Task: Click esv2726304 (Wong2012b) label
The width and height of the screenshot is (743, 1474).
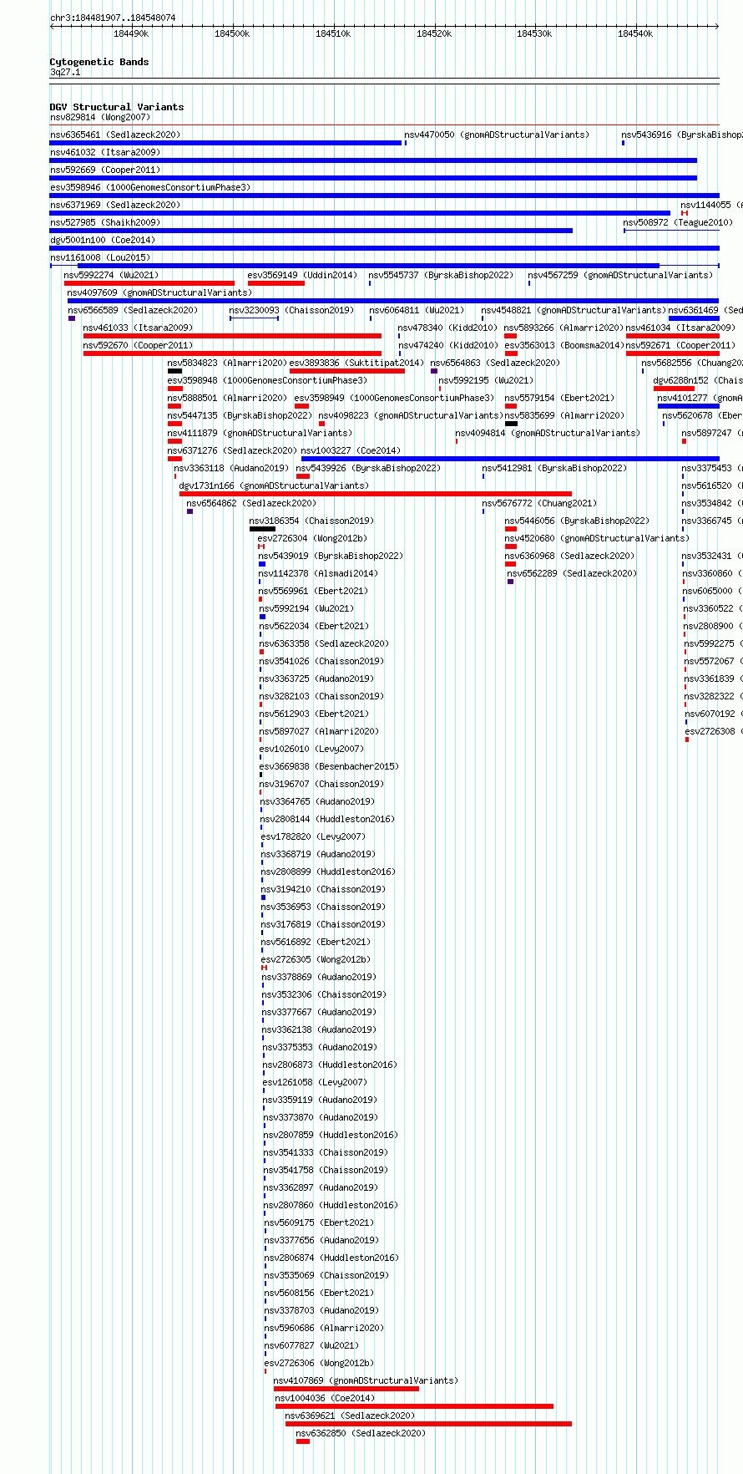Action: point(312,538)
